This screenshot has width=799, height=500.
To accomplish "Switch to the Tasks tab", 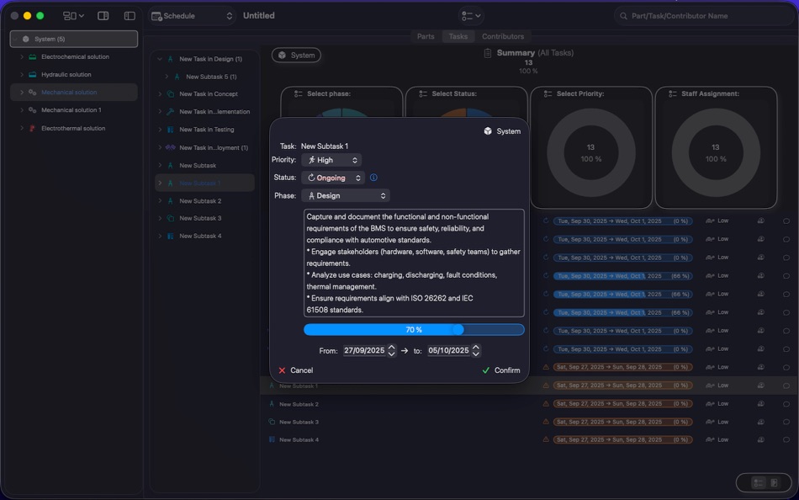I will [x=458, y=36].
